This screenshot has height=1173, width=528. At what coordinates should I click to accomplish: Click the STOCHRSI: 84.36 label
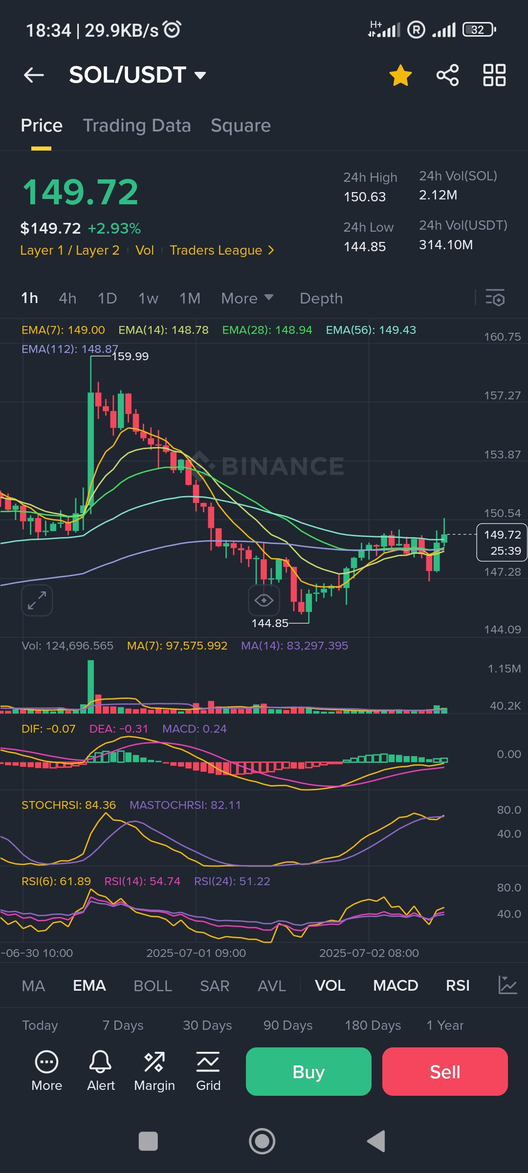click(x=68, y=805)
